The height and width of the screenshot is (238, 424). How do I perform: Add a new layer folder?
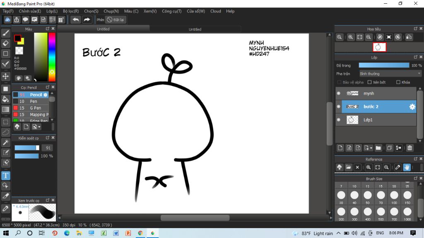[378, 148]
